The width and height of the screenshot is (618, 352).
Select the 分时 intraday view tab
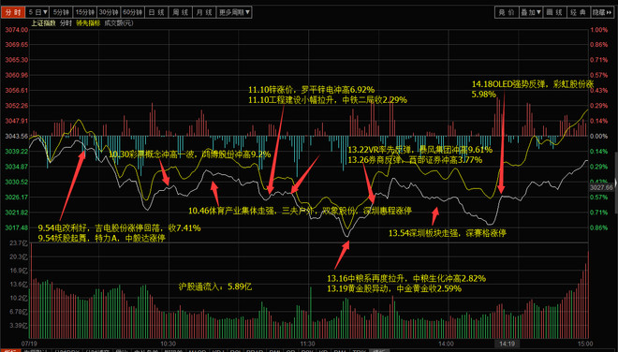point(13,12)
